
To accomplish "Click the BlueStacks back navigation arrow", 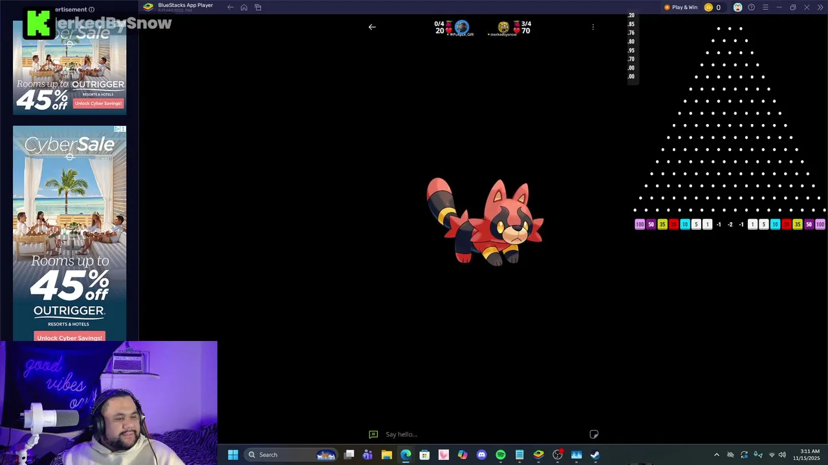I will [230, 7].
